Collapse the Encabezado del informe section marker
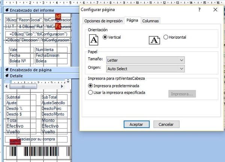Viewport: 225px width, 162px height. point(7,10)
